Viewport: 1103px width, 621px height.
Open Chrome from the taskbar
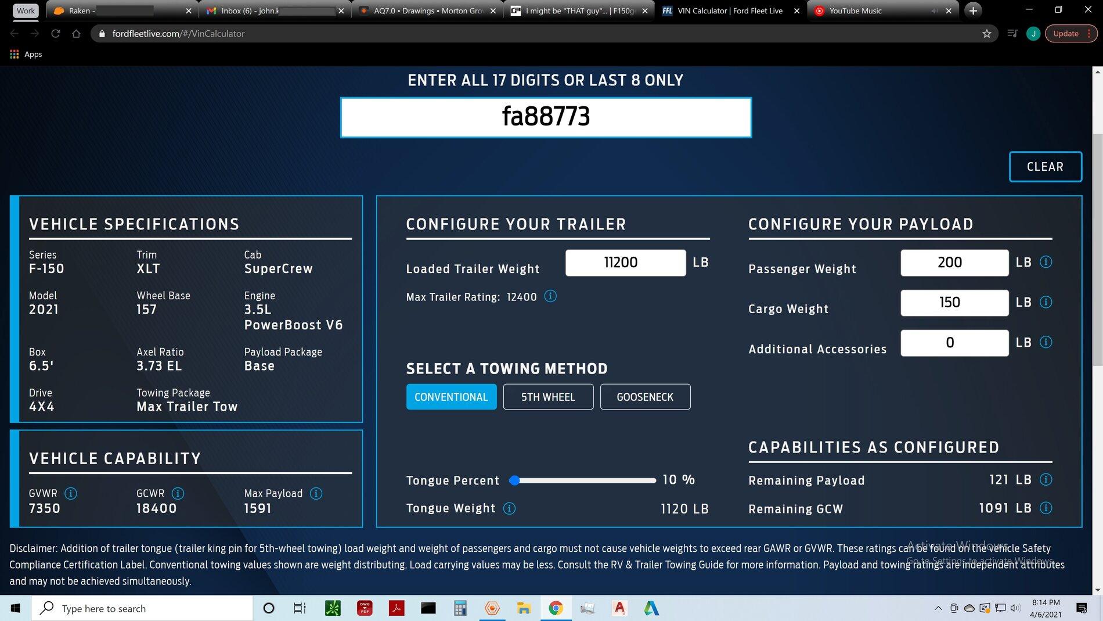[x=556, y=608]
